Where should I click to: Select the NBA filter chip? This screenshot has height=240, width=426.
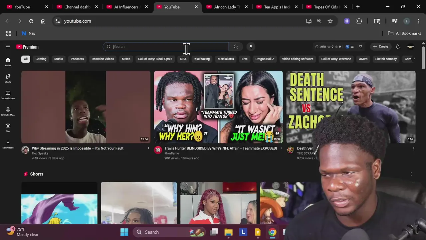click(183, 59)
